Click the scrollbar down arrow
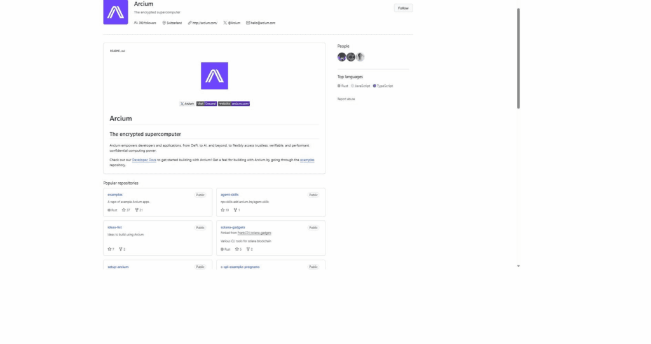The width and height of the screenshot is (651, 344). (518, 266)
